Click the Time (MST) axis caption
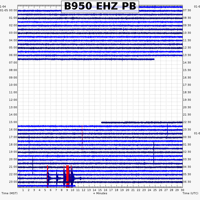This screenshot has width=200, height=200. [9, 193]
